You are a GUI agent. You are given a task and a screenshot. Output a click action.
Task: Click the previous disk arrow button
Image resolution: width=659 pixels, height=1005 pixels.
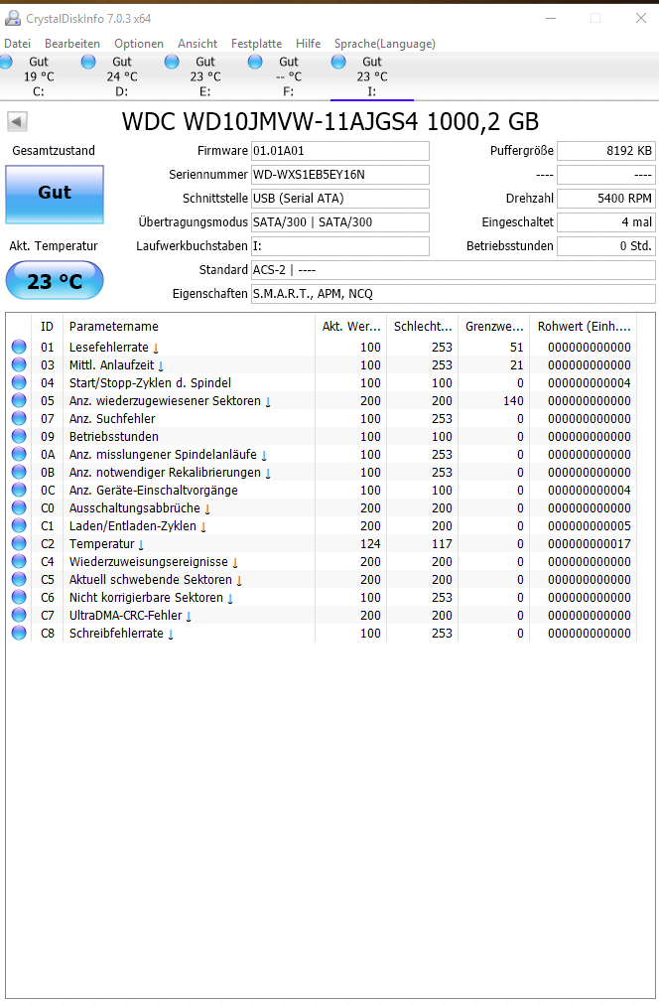coord(17,121)
